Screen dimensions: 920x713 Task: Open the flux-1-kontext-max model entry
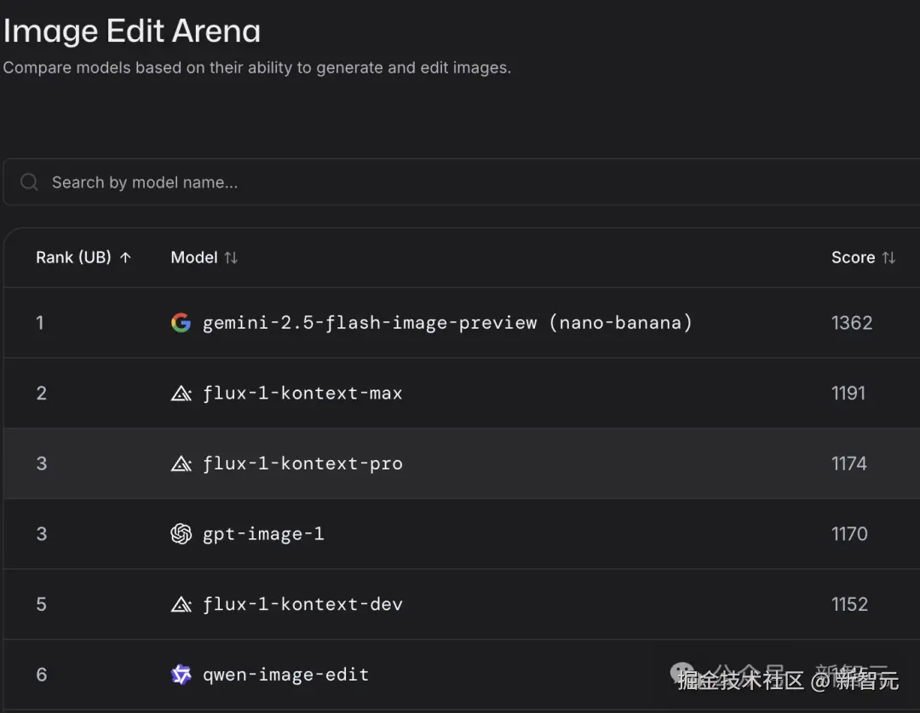click(302, 394)
